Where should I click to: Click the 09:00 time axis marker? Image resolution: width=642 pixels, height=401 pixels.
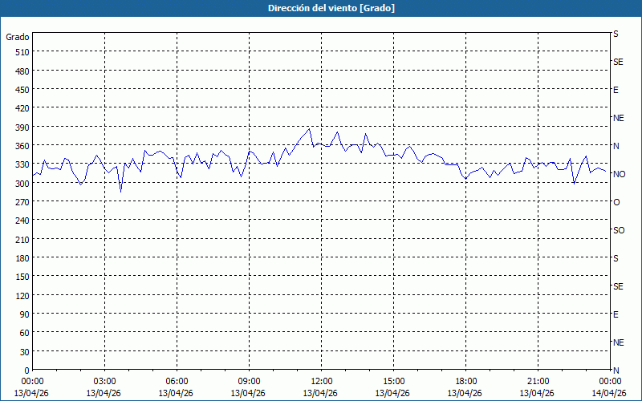249,381
